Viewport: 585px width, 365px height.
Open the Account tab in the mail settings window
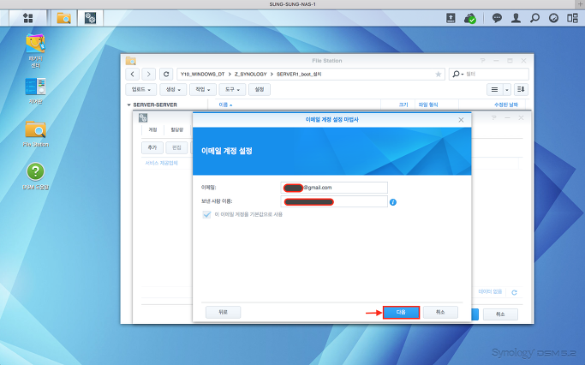click(x=152, y=130)
